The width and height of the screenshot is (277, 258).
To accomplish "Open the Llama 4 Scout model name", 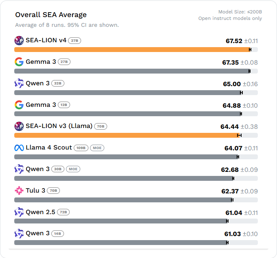I will (49, 147).
